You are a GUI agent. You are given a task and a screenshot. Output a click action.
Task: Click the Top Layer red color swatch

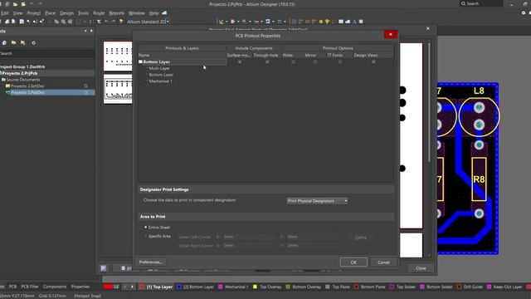(x=142, y=287)
